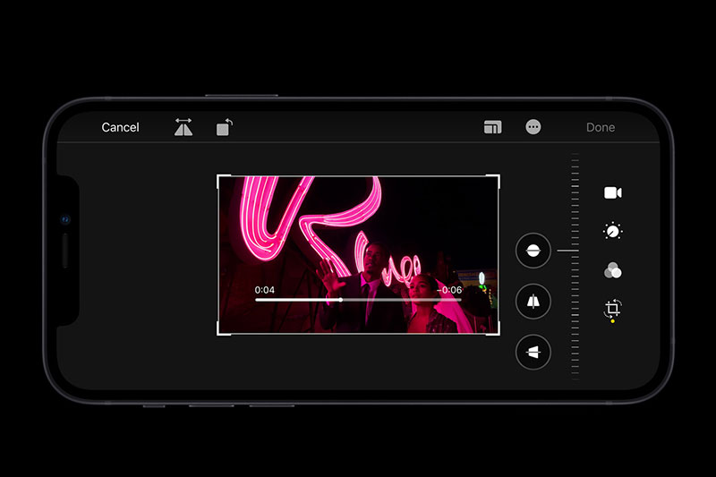Switch to the video trim tab
The height and width of the screenshot is (477, 716).
tap(613, 192)
